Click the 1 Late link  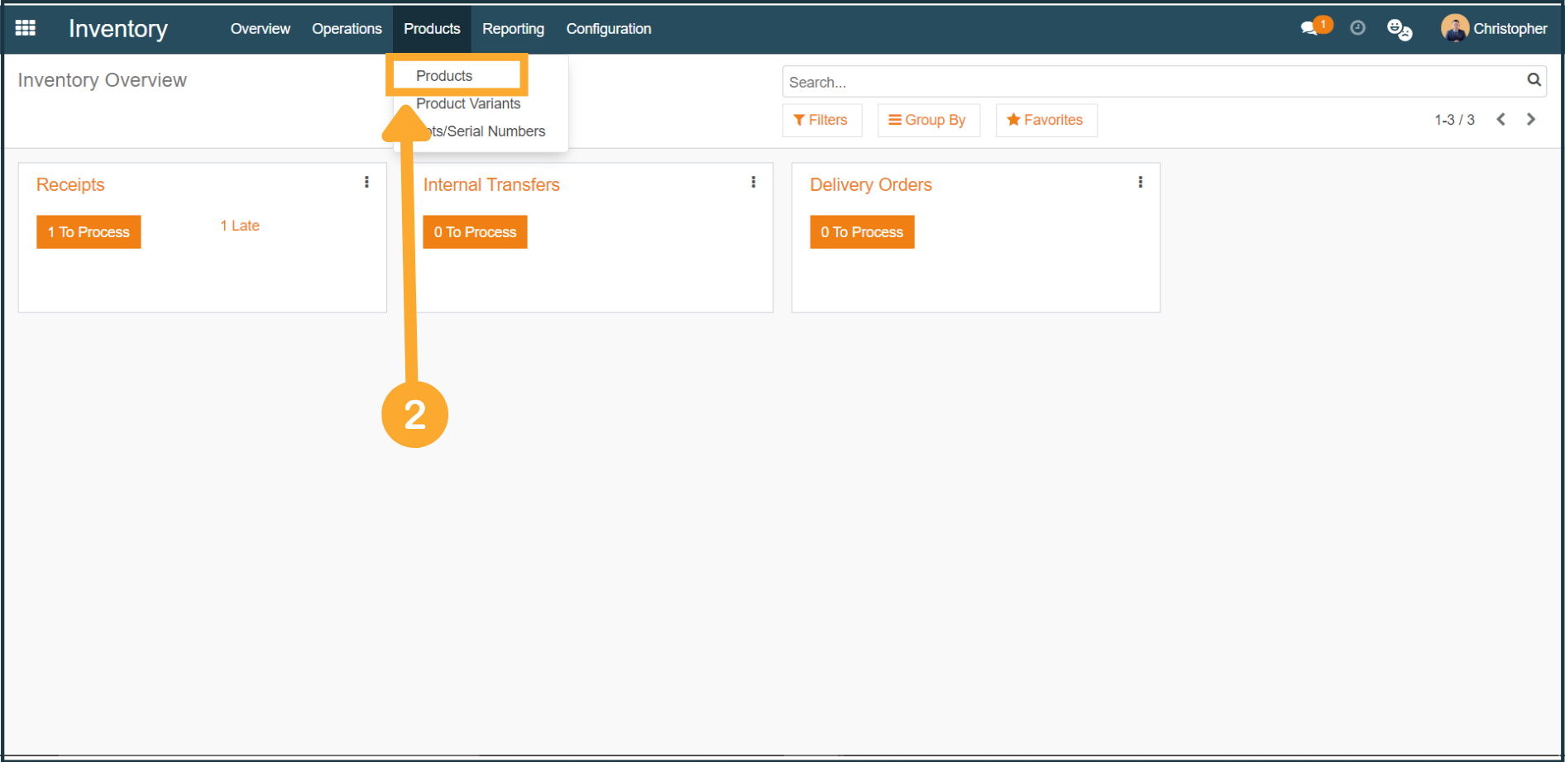click(x=240, y=226)
